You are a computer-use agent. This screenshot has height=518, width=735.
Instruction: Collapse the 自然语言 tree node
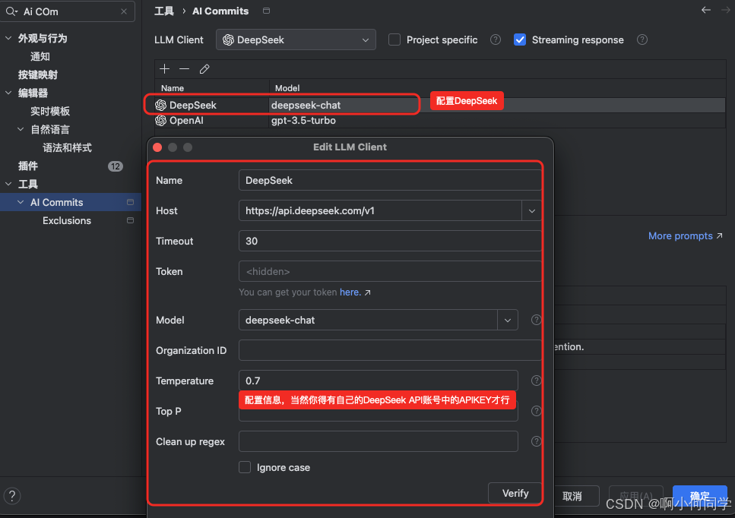pyautogui.click(x=21, y=130)
